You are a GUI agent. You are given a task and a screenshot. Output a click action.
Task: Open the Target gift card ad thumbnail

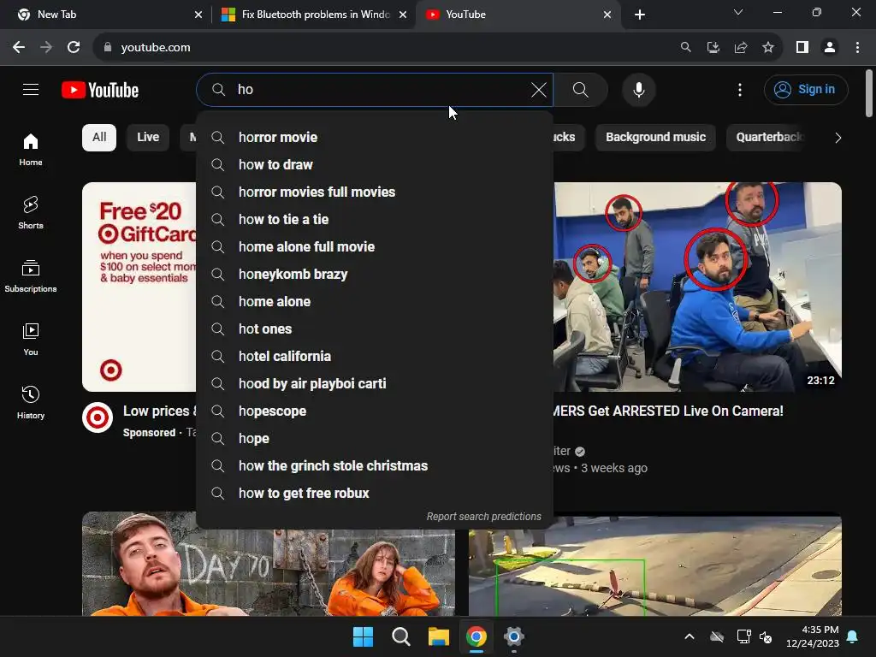139,287
